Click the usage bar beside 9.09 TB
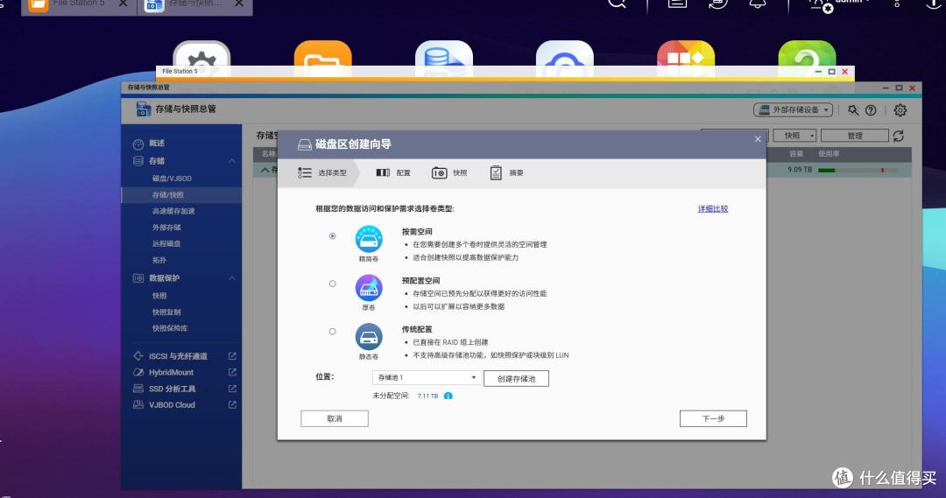 point(858,171)
